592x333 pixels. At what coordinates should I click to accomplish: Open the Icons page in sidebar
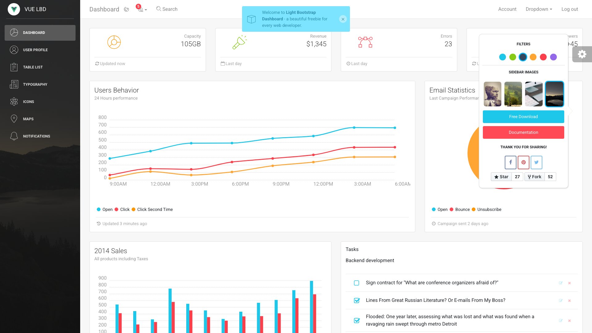pos(29,101)
